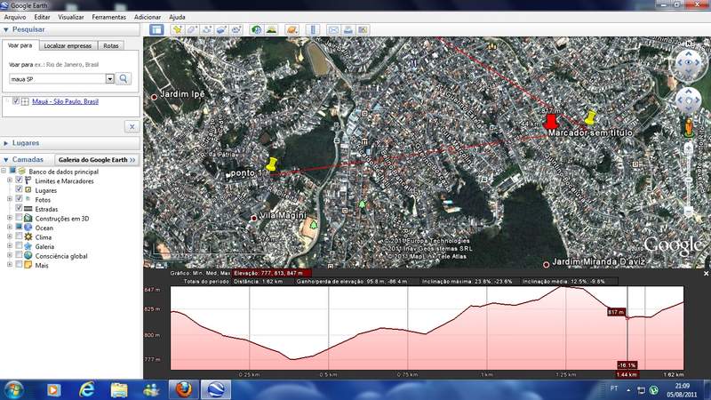
Task: Open the Ferramentas menu
Action: coord(108,17)
